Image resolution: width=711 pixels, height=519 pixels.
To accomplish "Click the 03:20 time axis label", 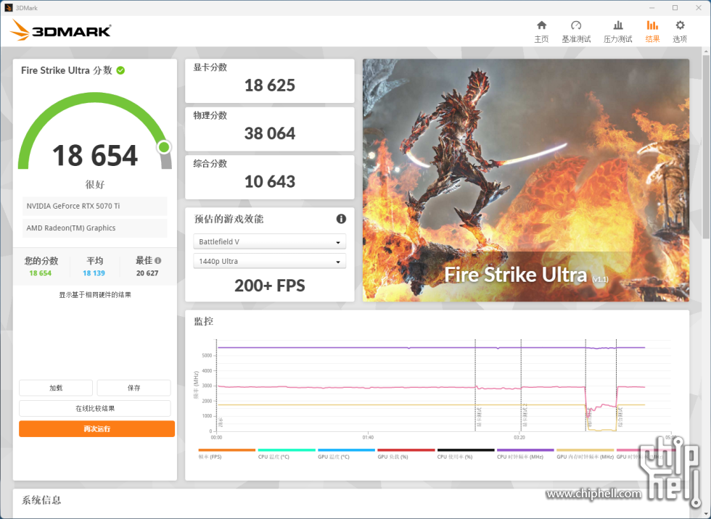I will coord(519,438).
